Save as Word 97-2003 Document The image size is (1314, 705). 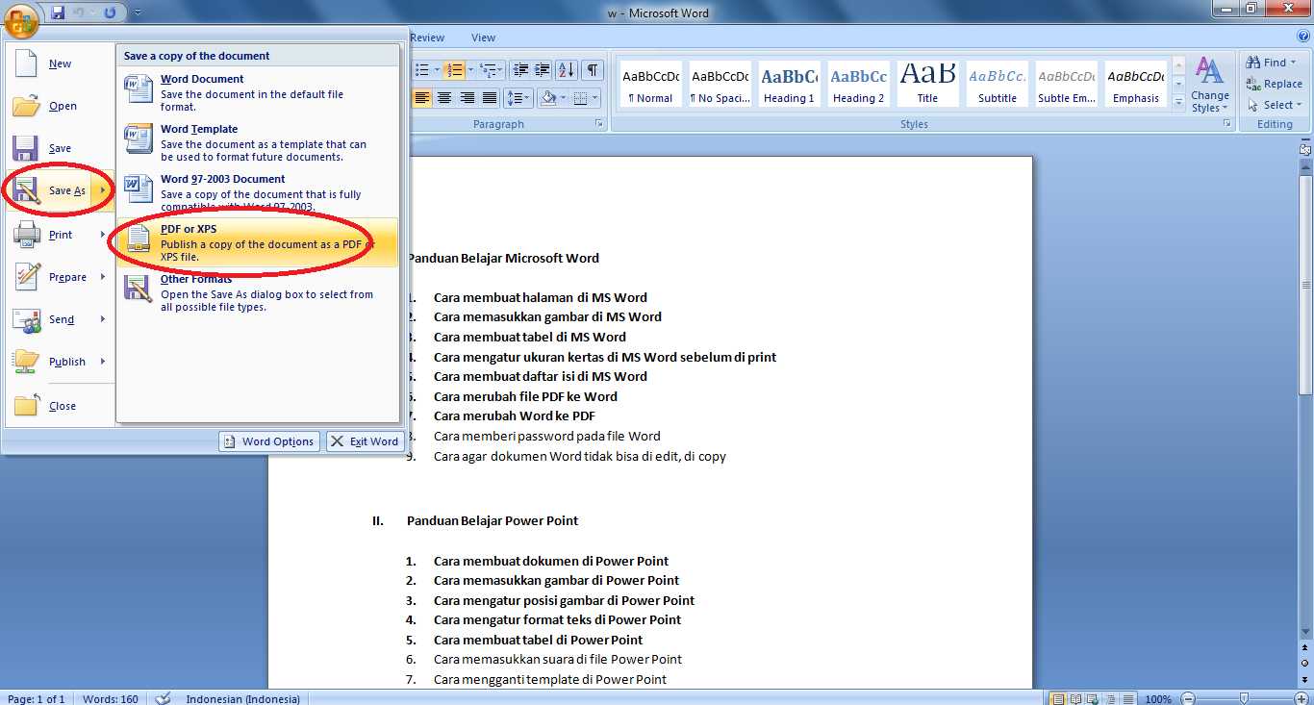(x=258, y=193)
